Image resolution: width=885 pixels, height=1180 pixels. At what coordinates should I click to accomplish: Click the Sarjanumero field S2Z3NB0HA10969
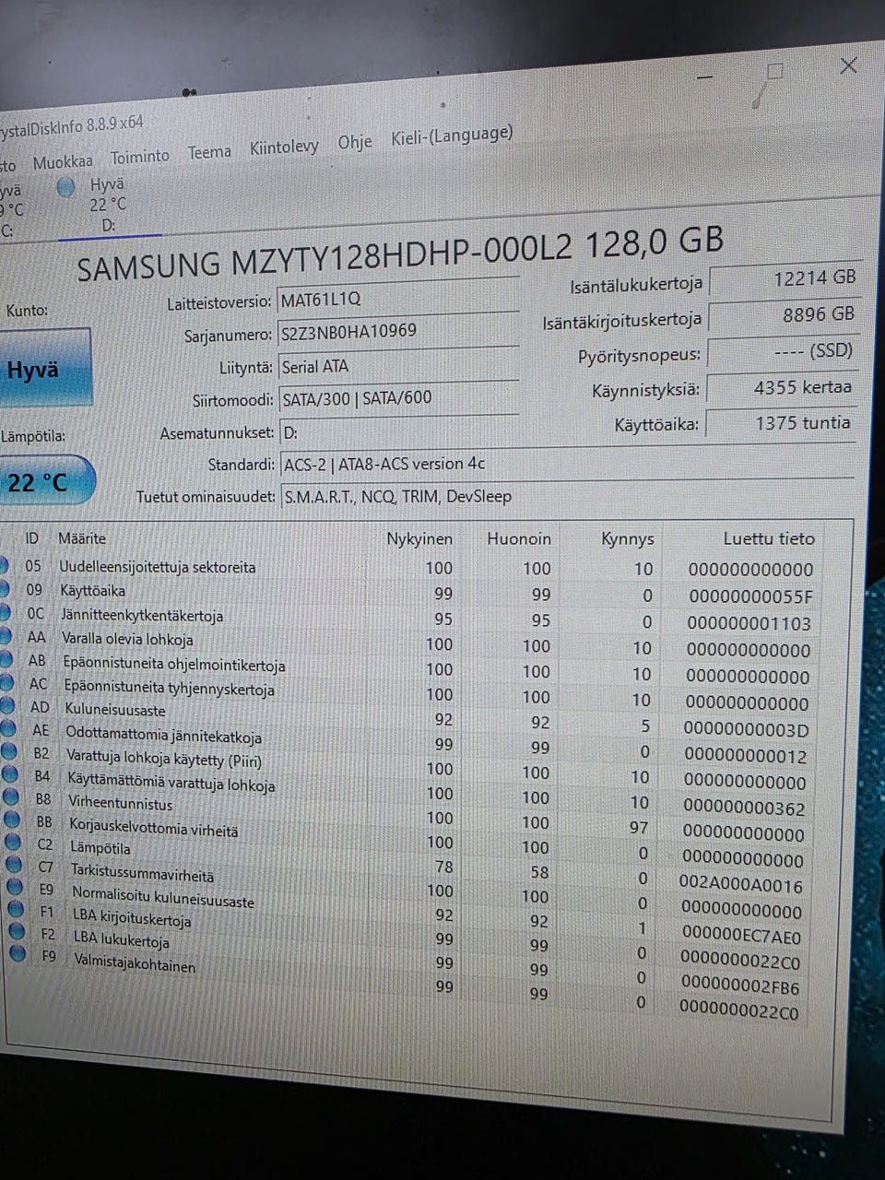[398, 332]
